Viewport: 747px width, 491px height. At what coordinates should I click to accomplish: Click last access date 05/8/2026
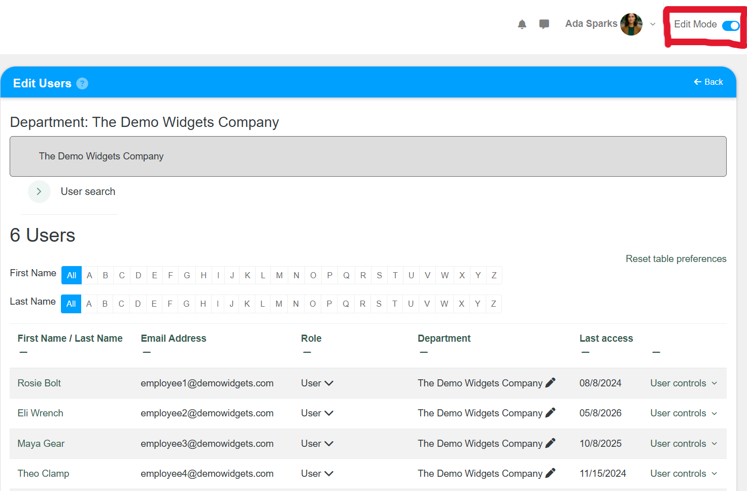(x=600, y=413)
